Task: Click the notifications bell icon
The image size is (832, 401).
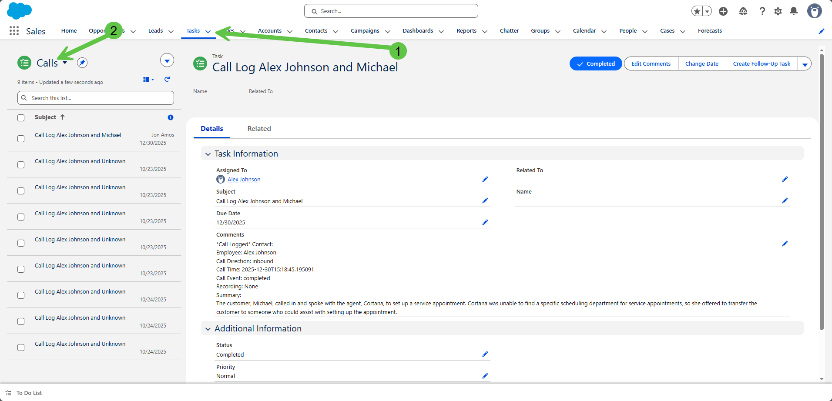Action: (794, 11)
